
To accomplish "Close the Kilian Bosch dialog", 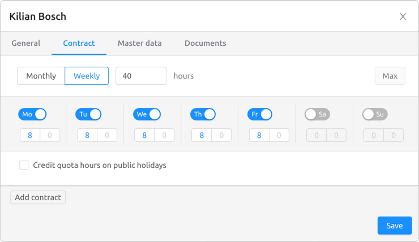I will point(403,16).
